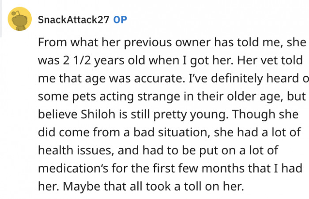This screenshot has width=309, height=199.
Task: Click SnackAttack27's Snoo avatar icon
Action: (19, 19)
